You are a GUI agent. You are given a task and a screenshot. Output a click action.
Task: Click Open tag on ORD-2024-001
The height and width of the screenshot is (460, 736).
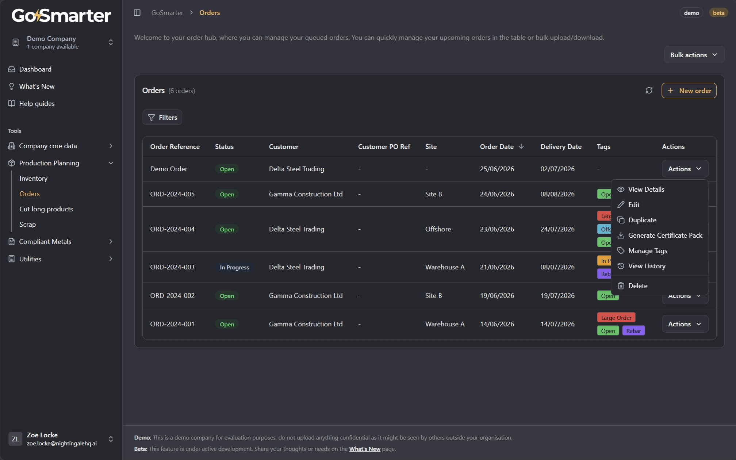(x=608, y=331)
